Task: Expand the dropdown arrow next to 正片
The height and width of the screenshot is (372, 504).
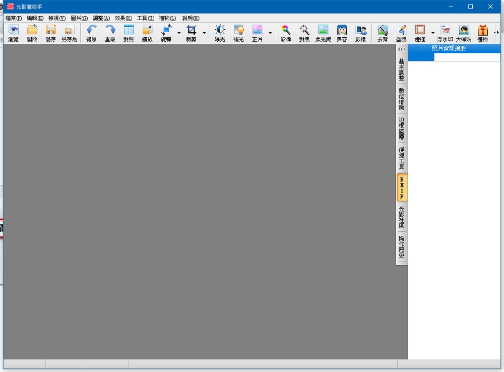Action: (x=270, y=33)
